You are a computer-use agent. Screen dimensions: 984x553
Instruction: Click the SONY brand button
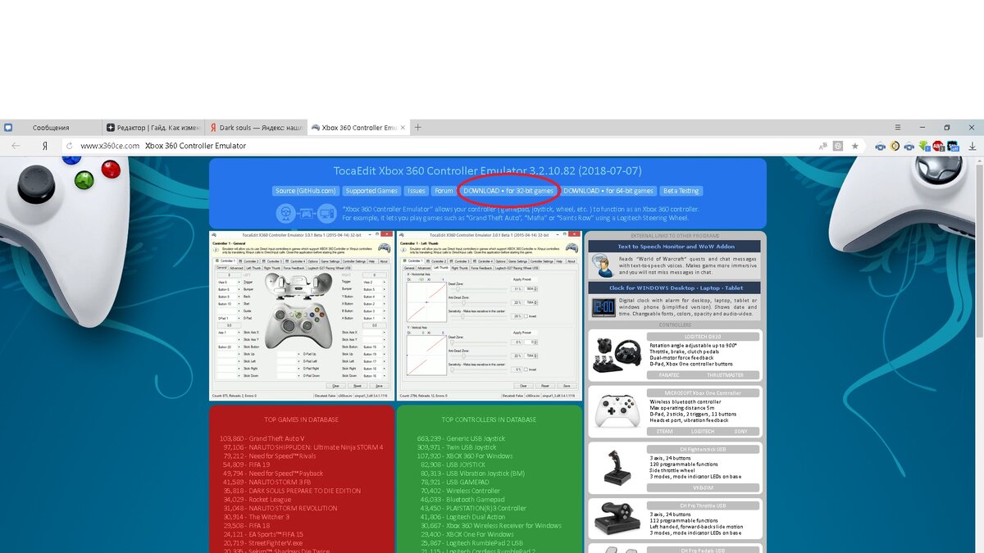tap(741, 431)
